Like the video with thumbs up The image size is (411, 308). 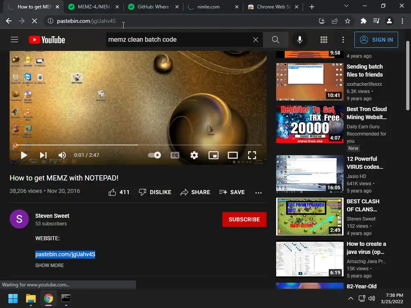coord(119,192)
